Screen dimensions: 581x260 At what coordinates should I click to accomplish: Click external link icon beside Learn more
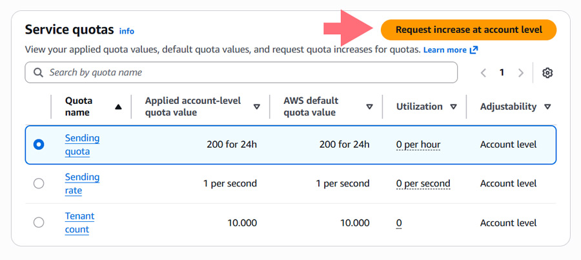point(474,50)
